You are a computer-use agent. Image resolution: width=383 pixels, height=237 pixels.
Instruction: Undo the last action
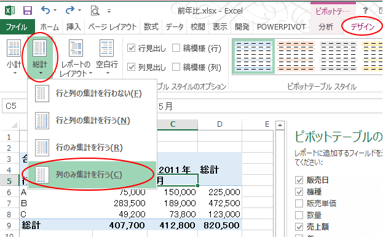(45, 10)
